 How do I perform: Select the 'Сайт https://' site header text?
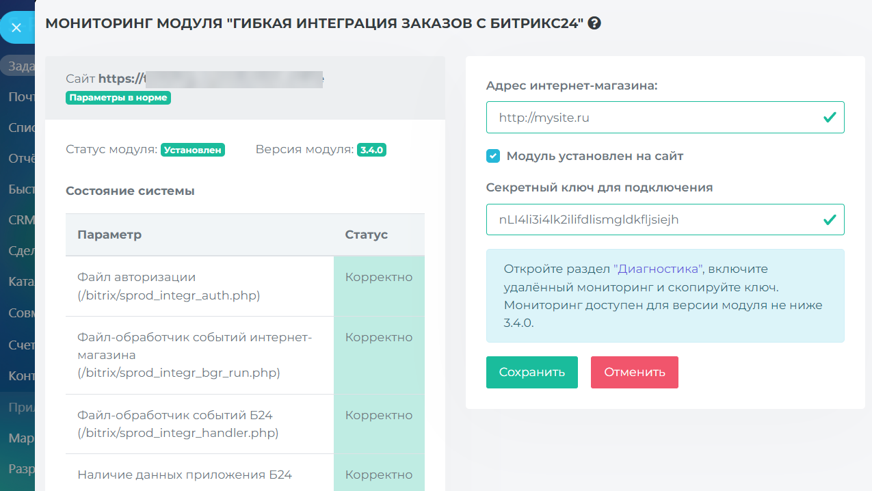coord(105,79)
